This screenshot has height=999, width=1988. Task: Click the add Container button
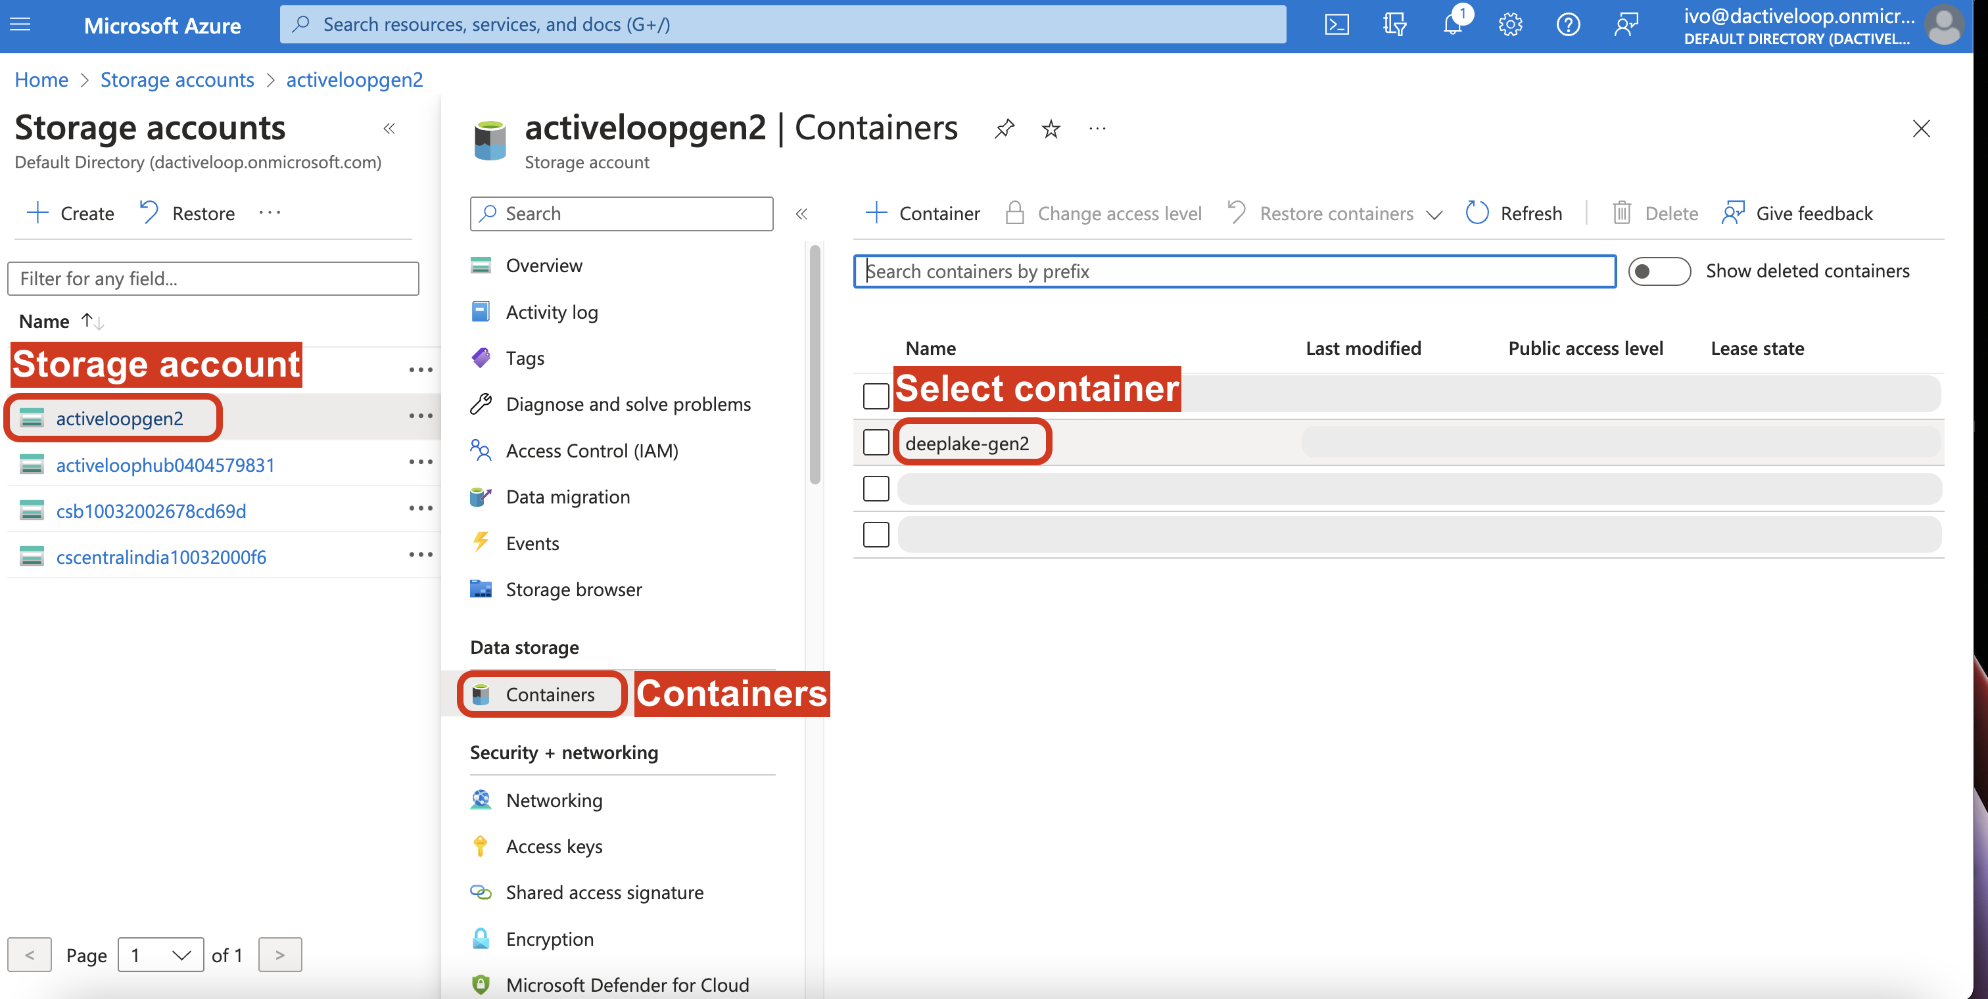(922, 213)
